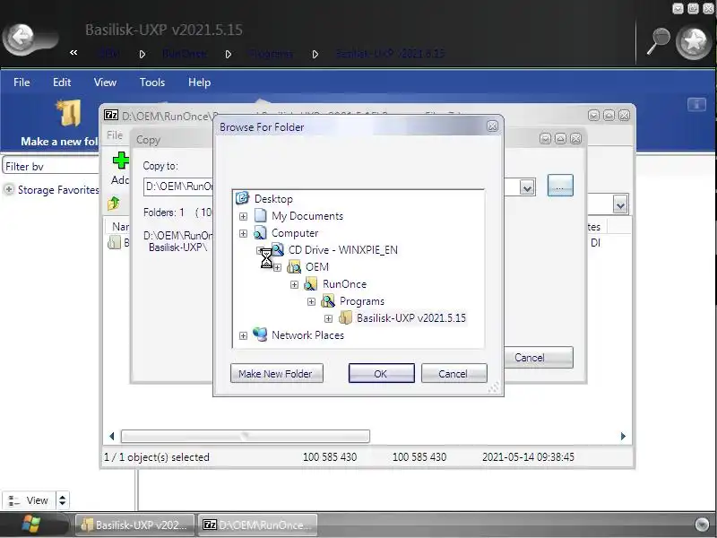Switch to D:\OEM\RunOnce taskbar window
Image resolution: width=717 pixels, height=538 pixels.
[258, 525]
